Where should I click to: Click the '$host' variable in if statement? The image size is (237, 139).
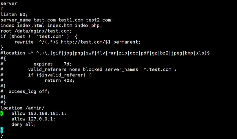(17, 36)
